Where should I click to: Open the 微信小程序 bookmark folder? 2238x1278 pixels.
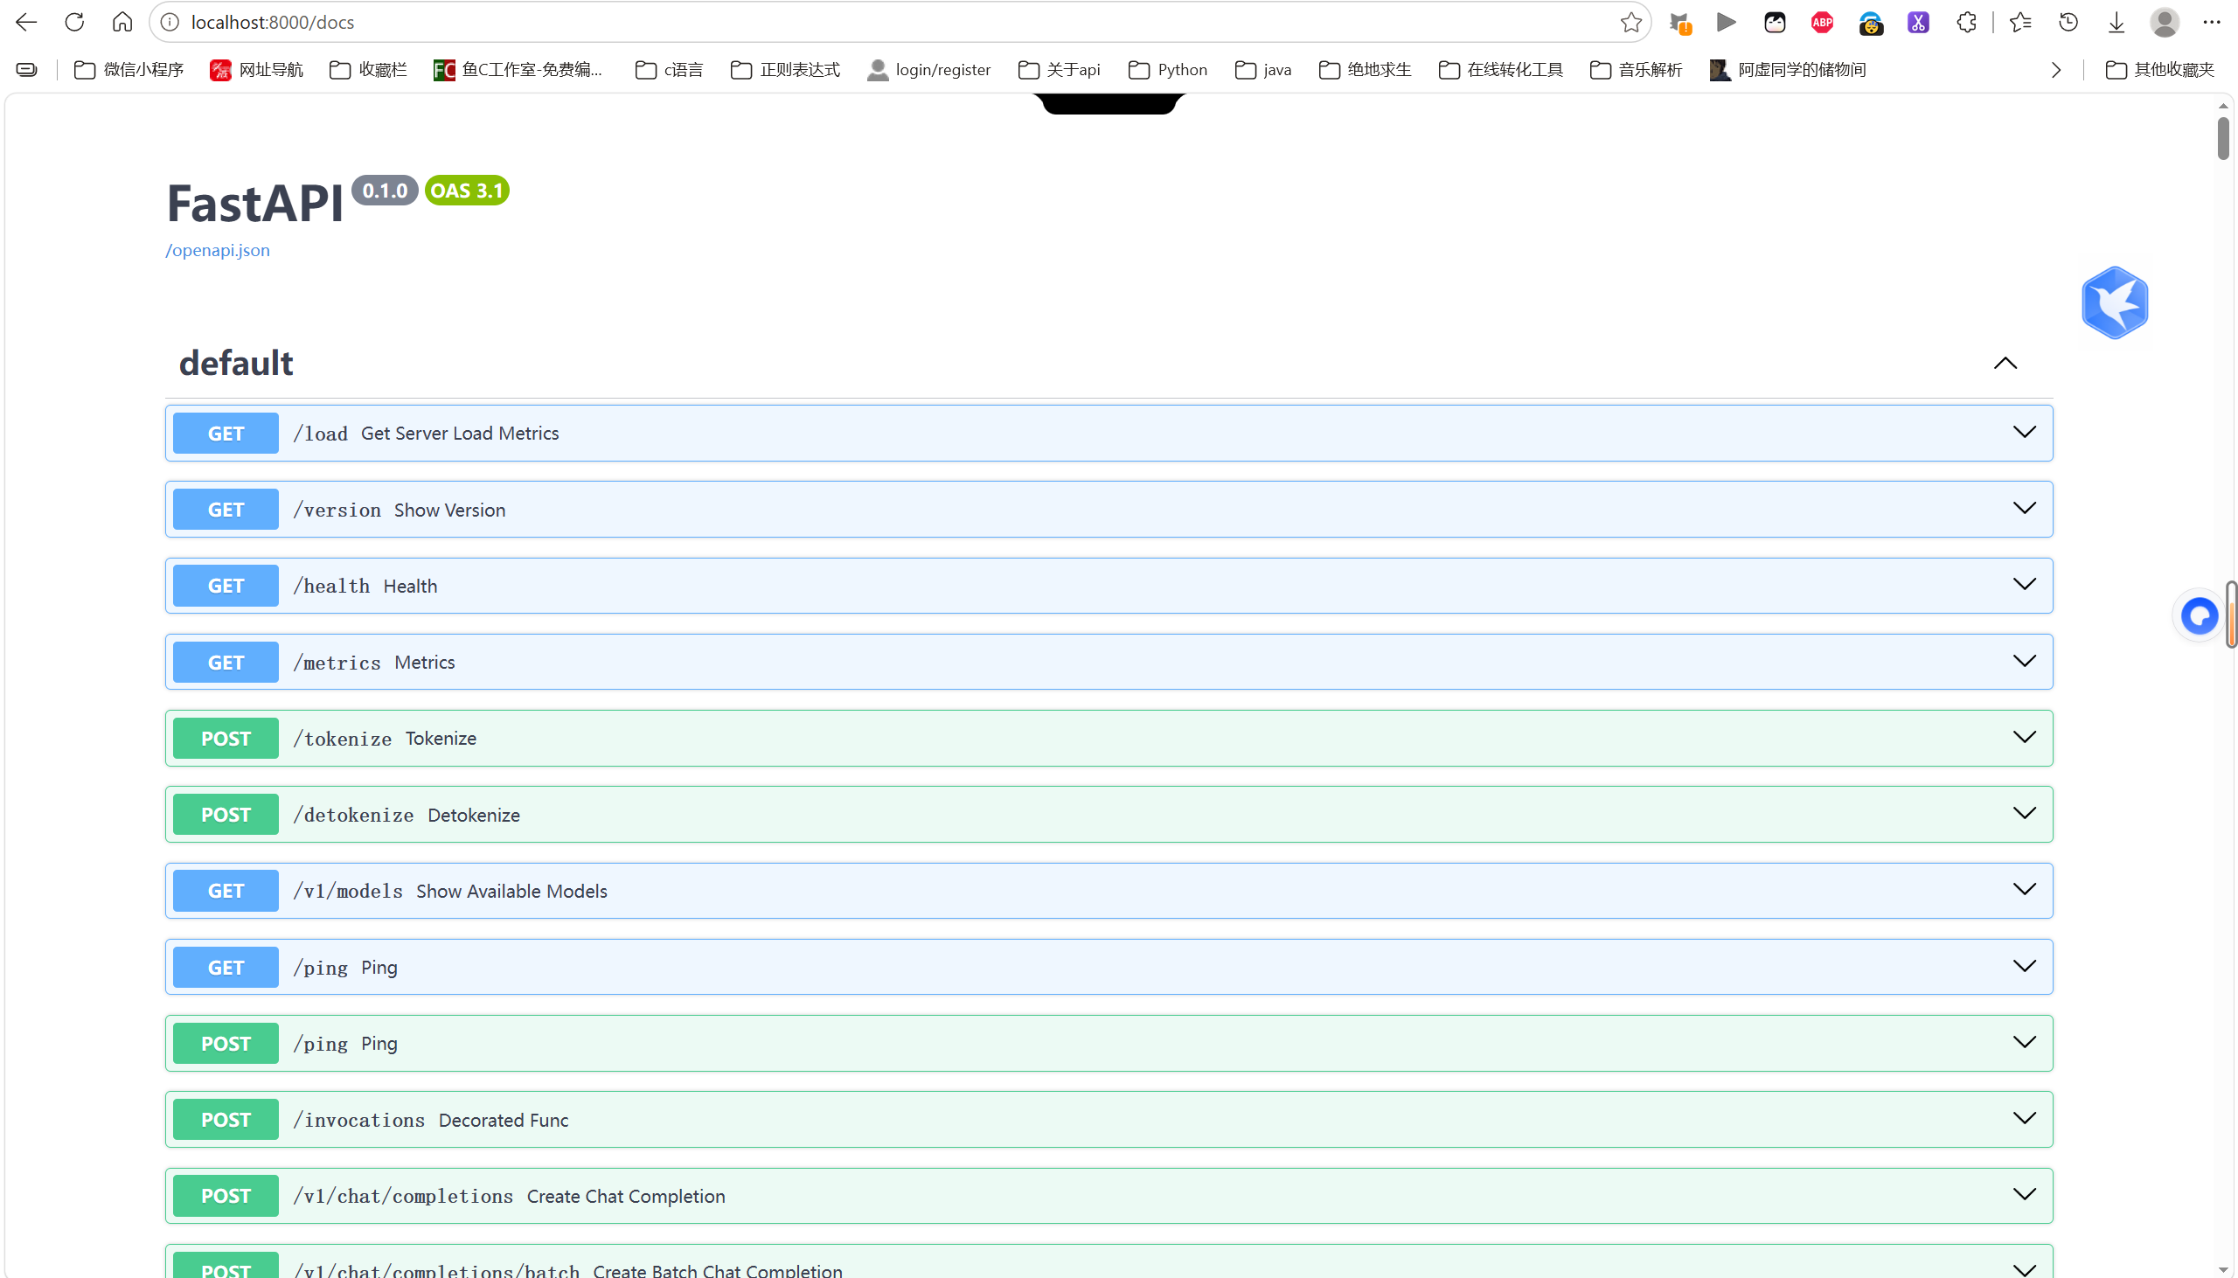(129, 69)
